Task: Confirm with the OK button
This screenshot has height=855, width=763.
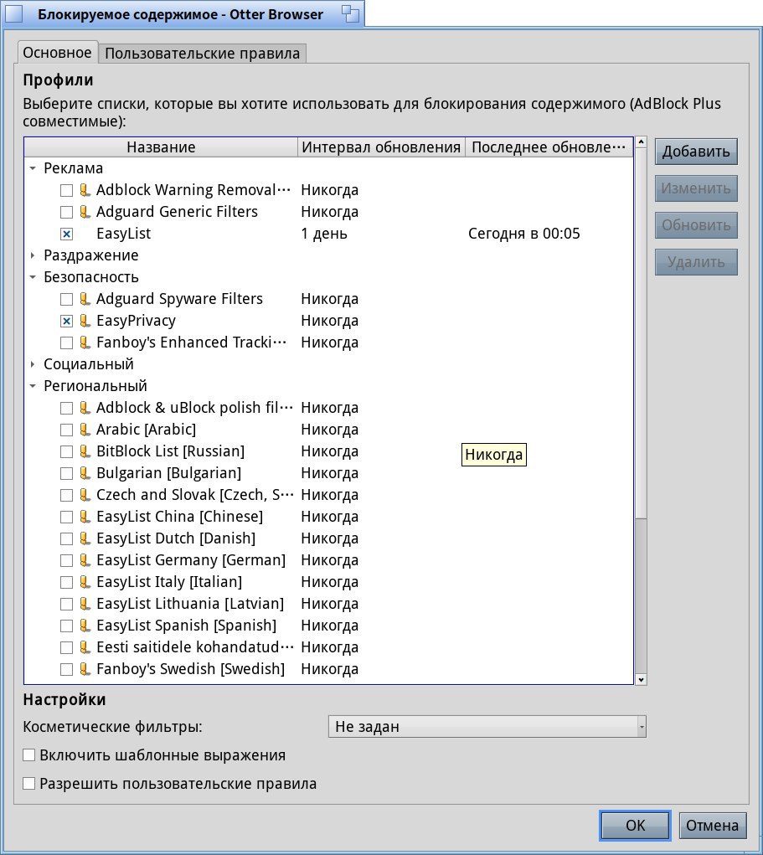Action: (636, 826)
